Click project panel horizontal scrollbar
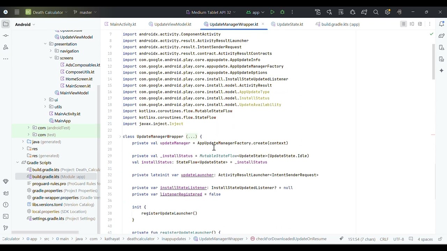 pos(45,232)
